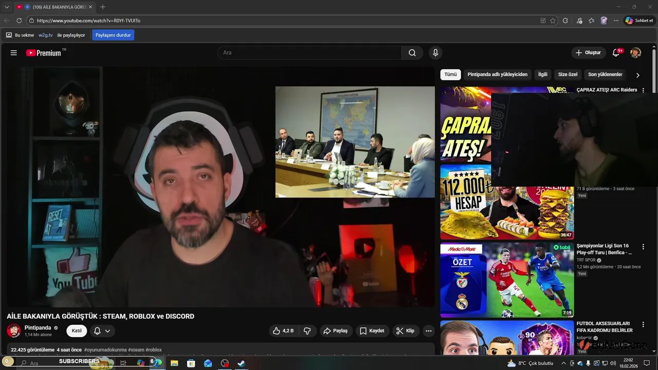The width and height of the screenshot is (658, 370).
Task: Show hidden system tray icons chevron
Action: 564,363
